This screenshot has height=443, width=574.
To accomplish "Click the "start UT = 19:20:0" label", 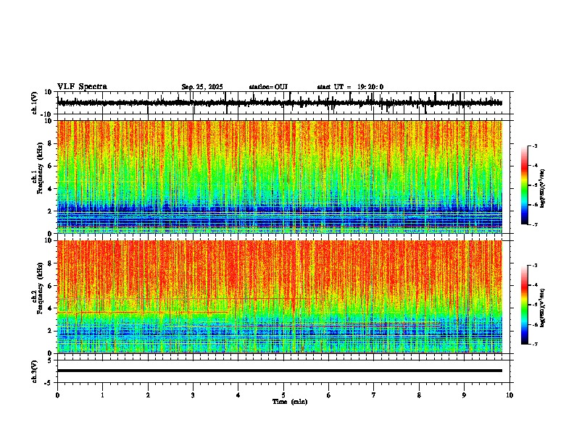I will click(x=350, y=87).
